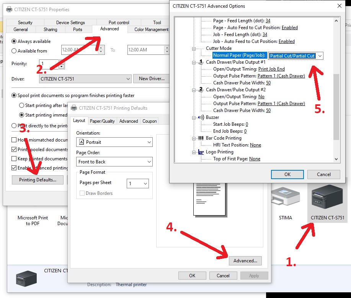This screenshot has height=298, width=351.
Task: Toggle Keep printed documents checkbox
Action: point(14,159)
